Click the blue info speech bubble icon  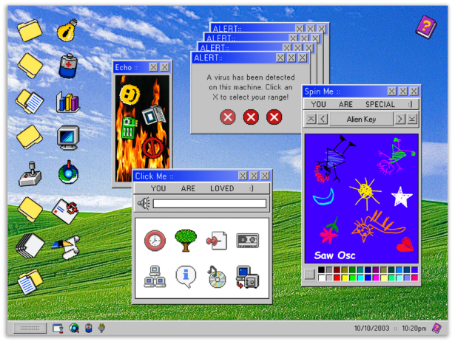click(186, 277)
